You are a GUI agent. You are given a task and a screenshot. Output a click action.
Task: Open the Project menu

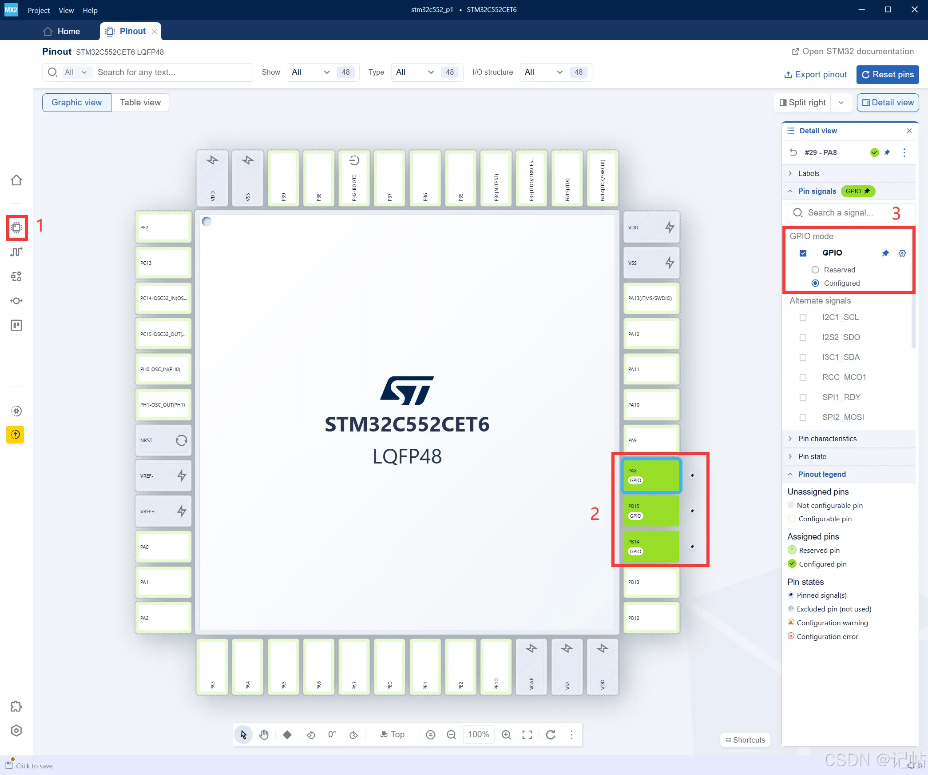pos(39,10)
